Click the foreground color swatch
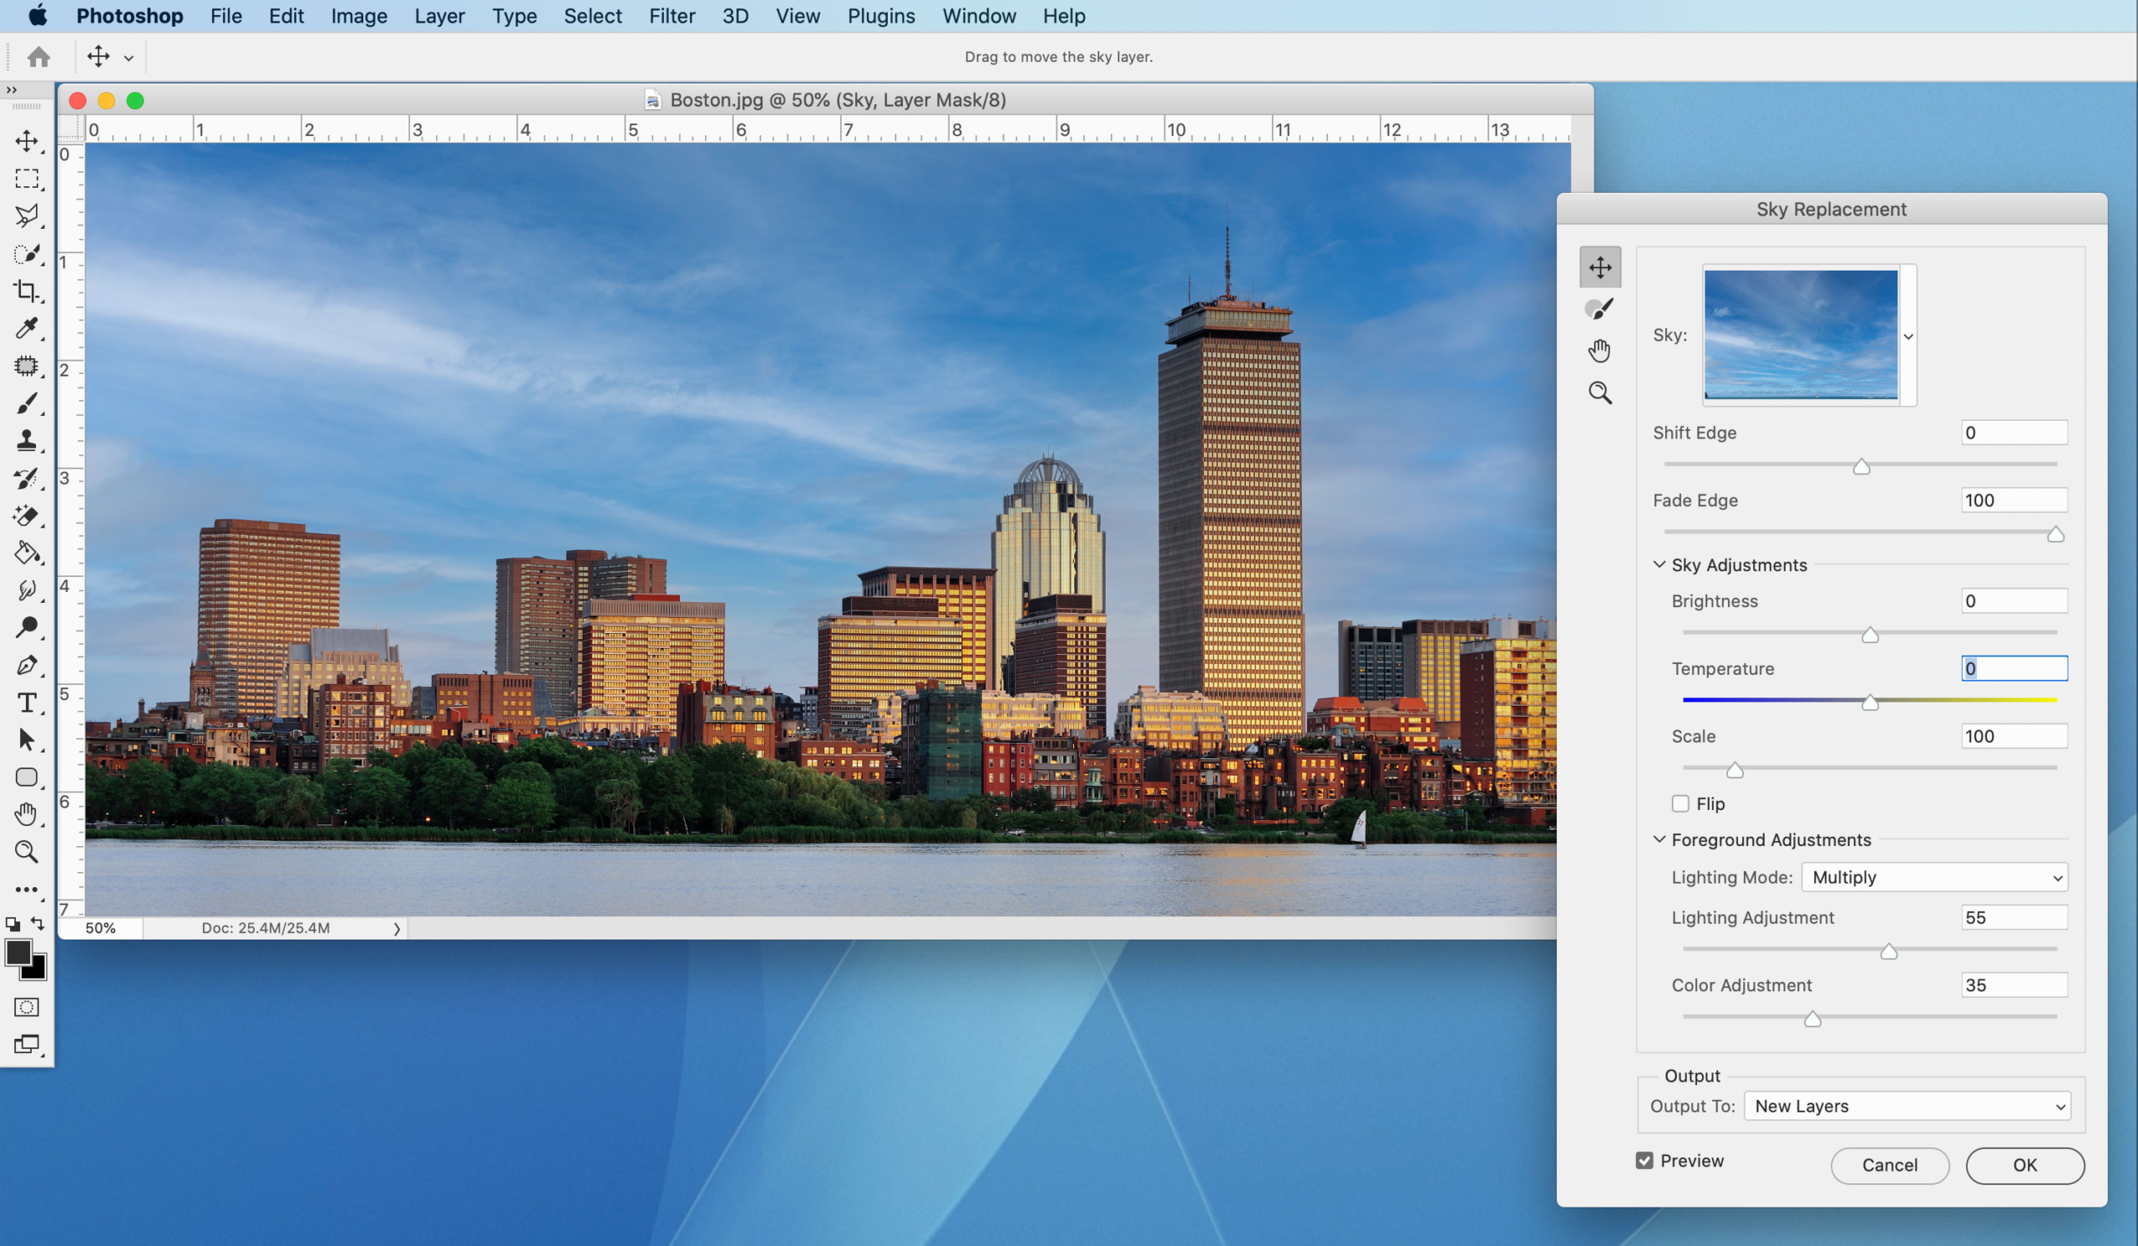This screenshot has width=2138, height=1246. pyautogui.click(x=18, y=953)
